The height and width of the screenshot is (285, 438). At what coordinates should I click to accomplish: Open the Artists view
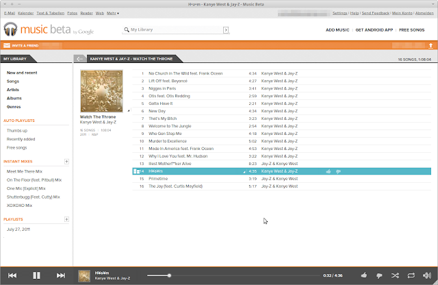pos(13,90)
